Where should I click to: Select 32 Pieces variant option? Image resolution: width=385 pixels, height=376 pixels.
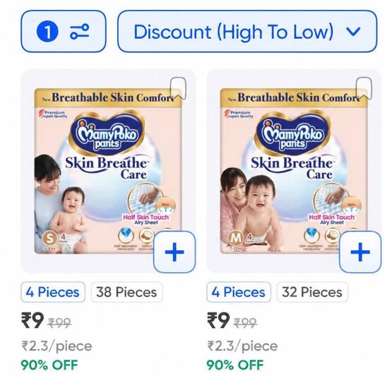tap(312, 293)
